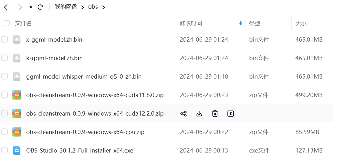The image size is (354, 167).
Task: Click the 文件名 column header
Action: 23,23
